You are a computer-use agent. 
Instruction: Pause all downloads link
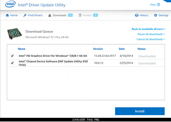click(x=151, y=34)
